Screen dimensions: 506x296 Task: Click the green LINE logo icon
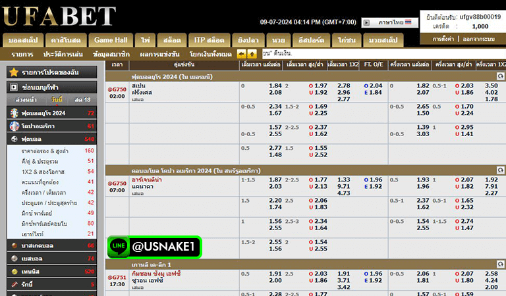point(119,247)
